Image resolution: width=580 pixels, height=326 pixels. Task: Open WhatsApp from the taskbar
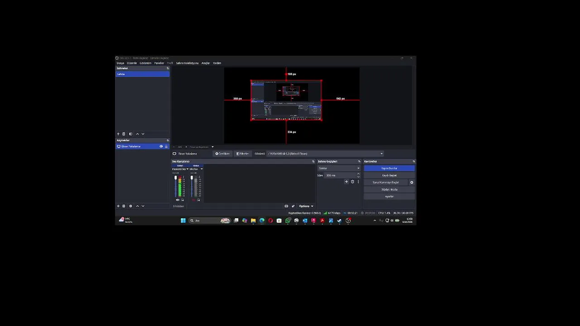pyautogui.click(x=288, y=221)
